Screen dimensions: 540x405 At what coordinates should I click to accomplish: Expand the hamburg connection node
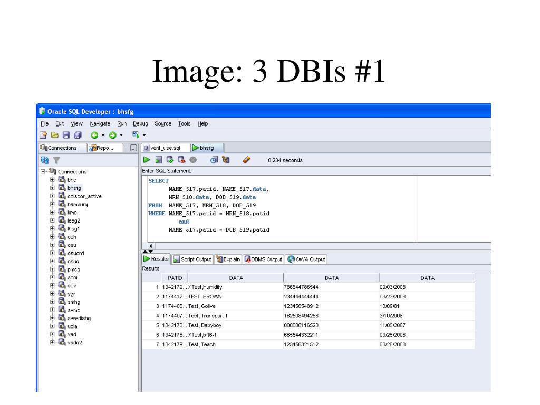tap(52, 204)
